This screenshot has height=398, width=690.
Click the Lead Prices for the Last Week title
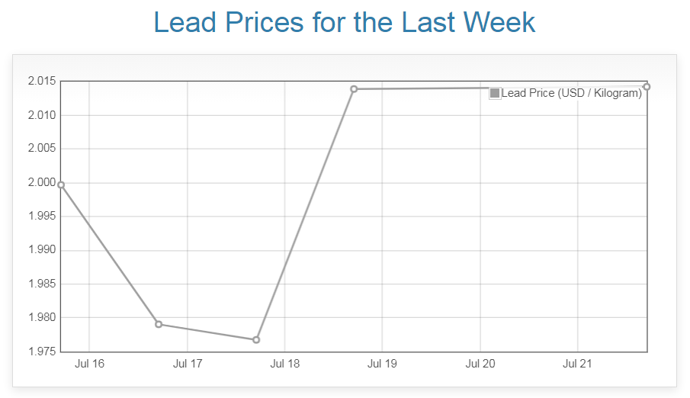[x=345, y=23]
